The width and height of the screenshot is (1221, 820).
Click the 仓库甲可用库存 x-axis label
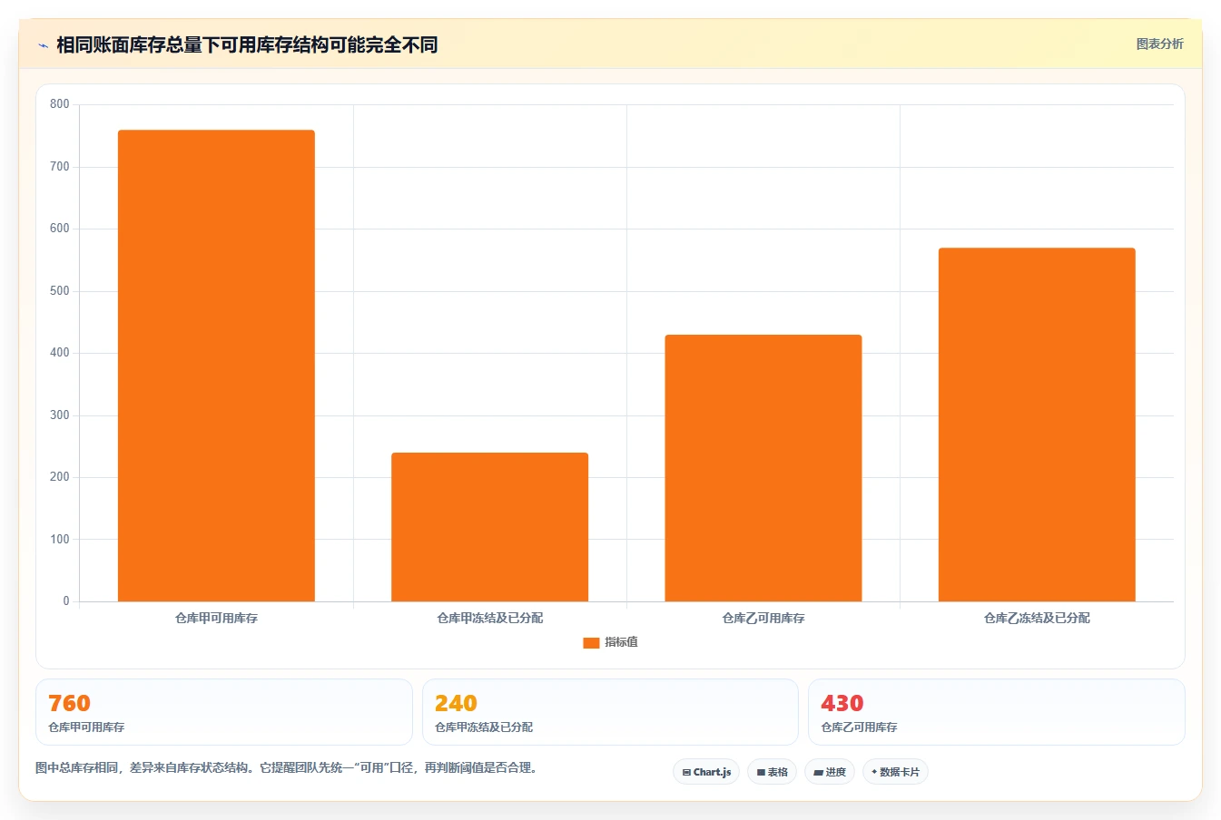pos(216,618)
